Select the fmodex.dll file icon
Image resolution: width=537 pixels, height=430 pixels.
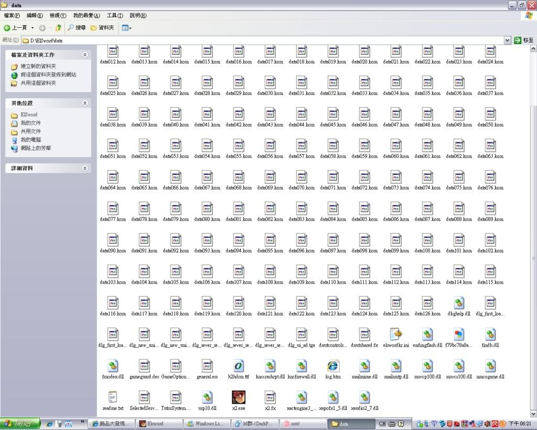pyautogui.click(x=113, y=365)
